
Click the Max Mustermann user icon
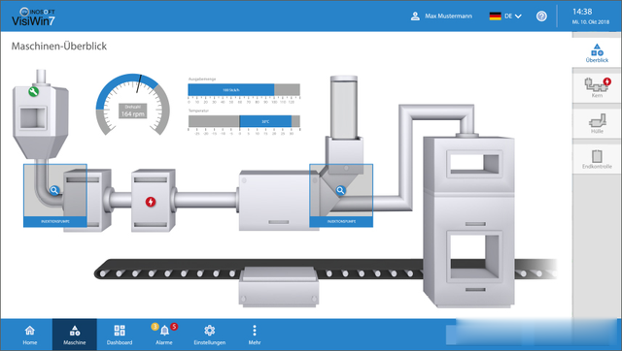[415, 16]
